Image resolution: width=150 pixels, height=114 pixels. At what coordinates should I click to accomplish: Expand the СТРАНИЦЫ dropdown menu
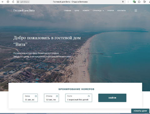coord(98,11)
